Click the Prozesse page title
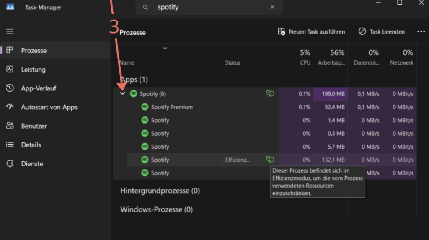 click(x=132, y=33)
